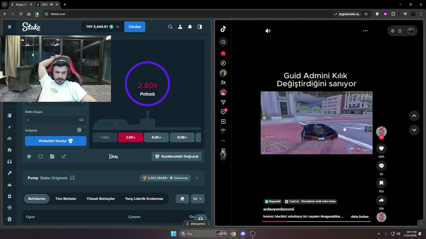
Task: Select Yarış Liderlik Sıralaması tab
Action: pyautogui.click(x=144, y=199)
